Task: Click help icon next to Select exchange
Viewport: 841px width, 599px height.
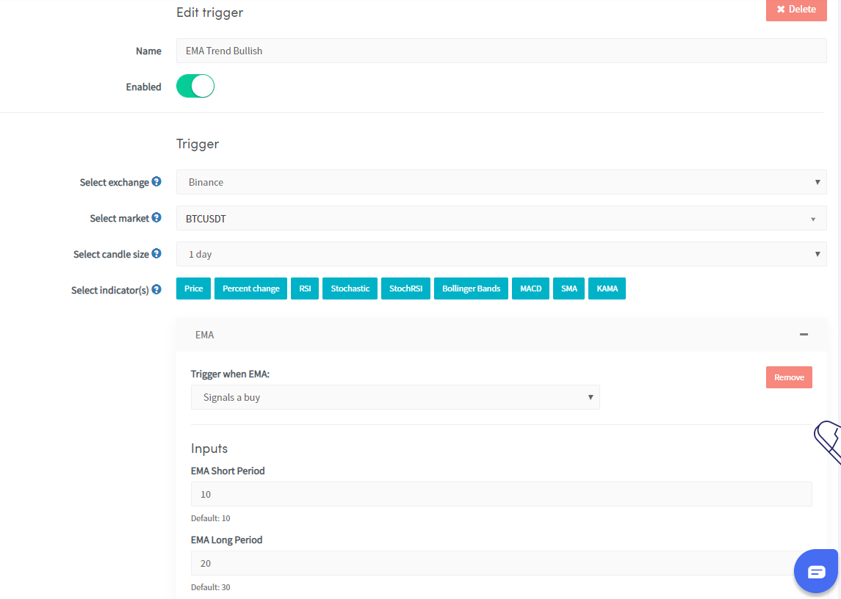Action: (x=156, y=181)
